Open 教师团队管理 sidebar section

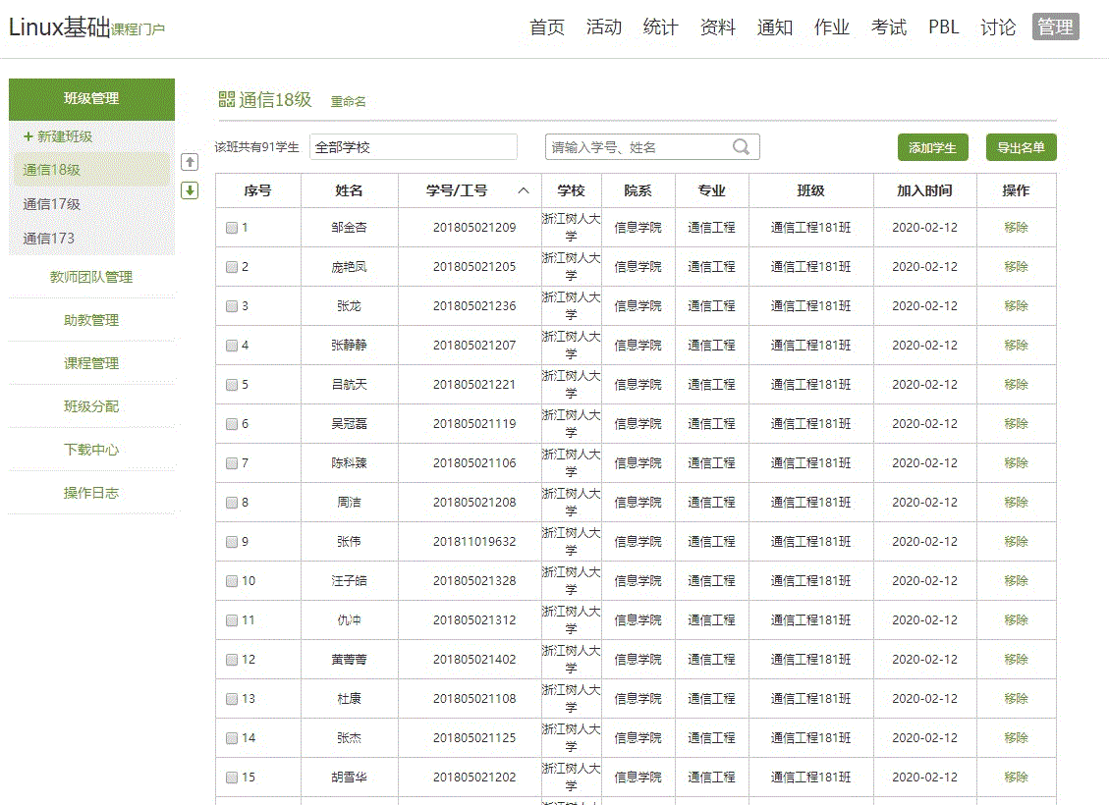pyautogui.click(x=91, y=277)
